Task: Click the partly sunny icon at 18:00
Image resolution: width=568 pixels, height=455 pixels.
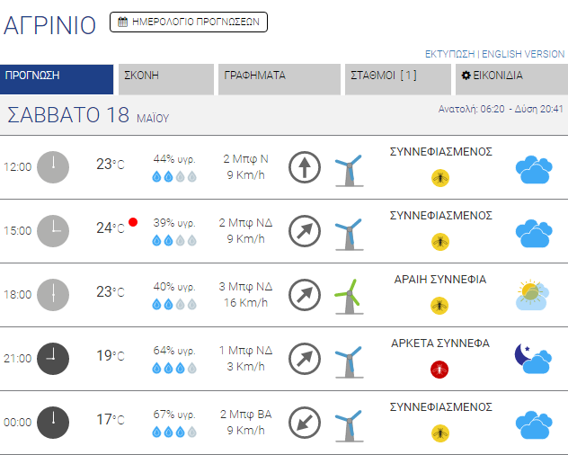Action: tap(533, 295)
